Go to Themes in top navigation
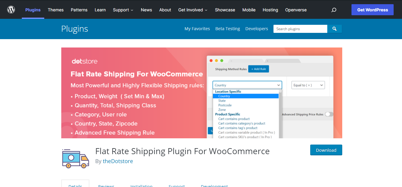Image resolution: width=402 pixels, height=187 pixels. [56, 10]
